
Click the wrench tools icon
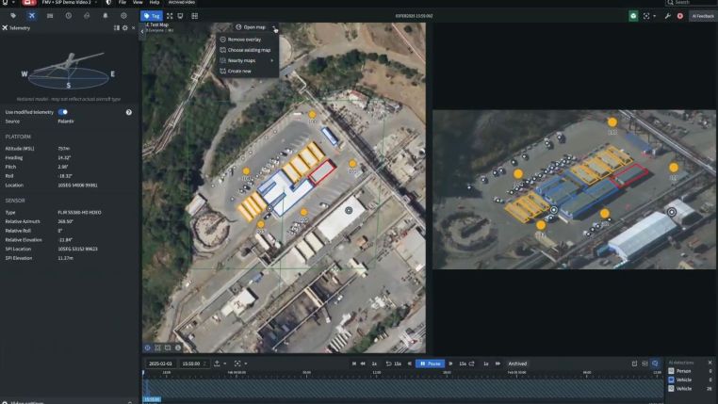pos(668,16)
